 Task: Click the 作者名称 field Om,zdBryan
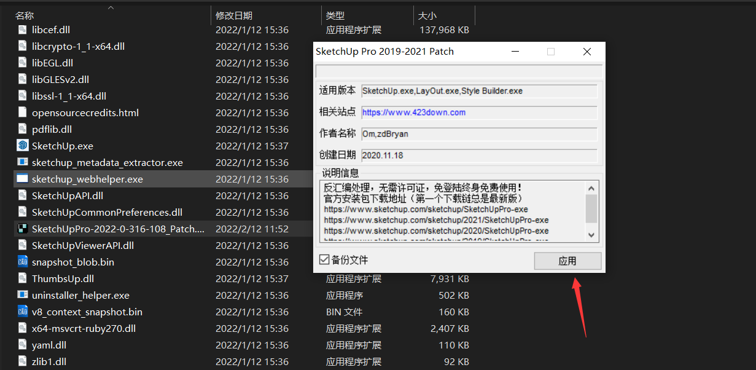click(x=479, y=134)
